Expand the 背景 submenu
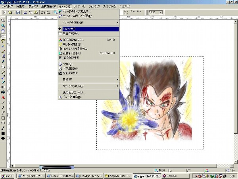Viewport: 238px width, 179px height. 88,80
